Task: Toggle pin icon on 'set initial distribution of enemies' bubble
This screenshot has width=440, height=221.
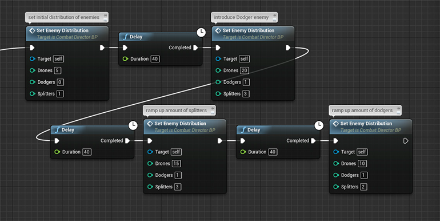Action: tap(105, 15)
